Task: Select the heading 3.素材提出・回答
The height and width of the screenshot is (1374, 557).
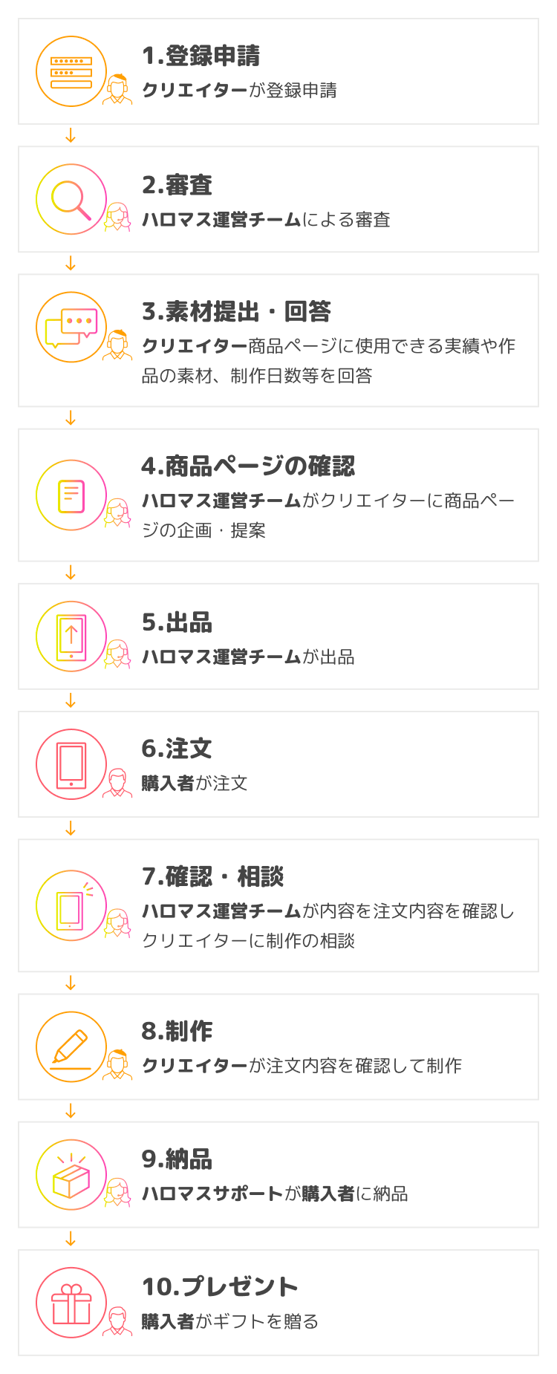Action: pyautogui.click(x=236, y=311)
